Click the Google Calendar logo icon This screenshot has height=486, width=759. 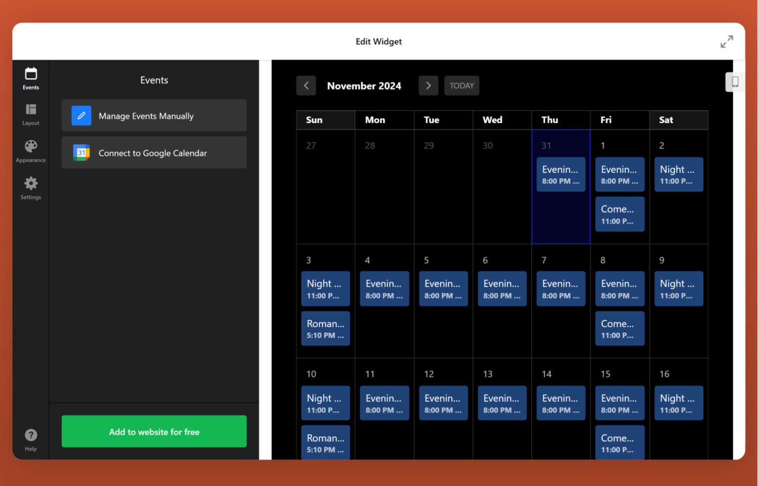81,153
